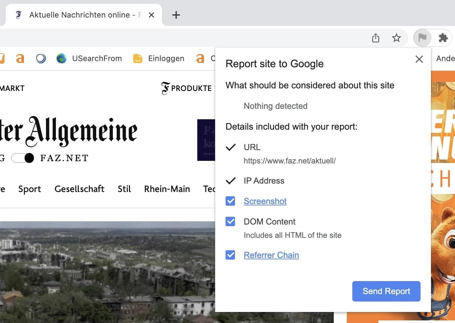Open the USearchFrom globe bookmark

(x=61, y=58)
